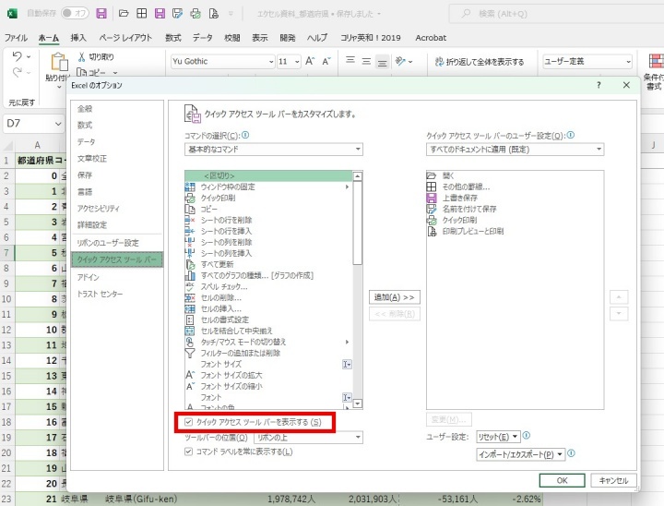664x506 pixels.
Task: Open the toolbar position dropdown
Action: click(x=308, y=438)
